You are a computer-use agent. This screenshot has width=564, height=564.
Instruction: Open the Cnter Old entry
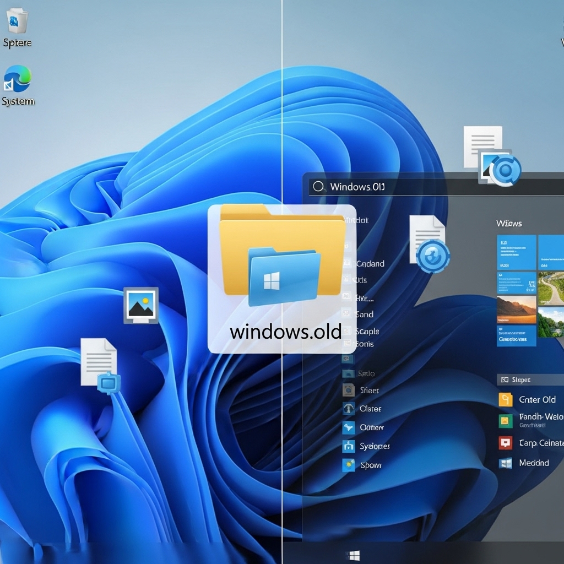(x=537, y=400)
